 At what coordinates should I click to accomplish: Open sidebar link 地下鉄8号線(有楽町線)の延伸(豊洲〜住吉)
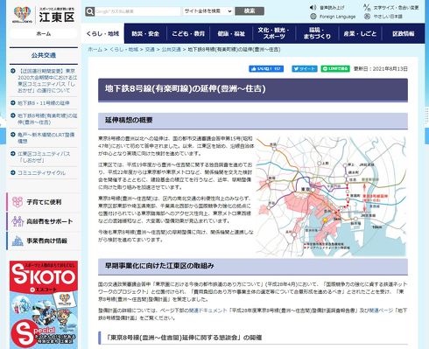coord(47,119)
